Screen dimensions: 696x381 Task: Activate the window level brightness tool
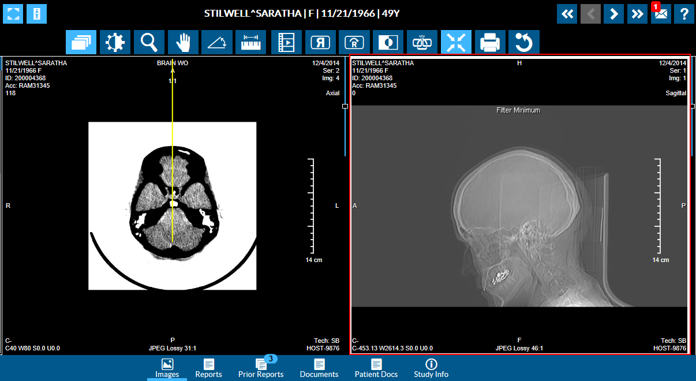115,42
